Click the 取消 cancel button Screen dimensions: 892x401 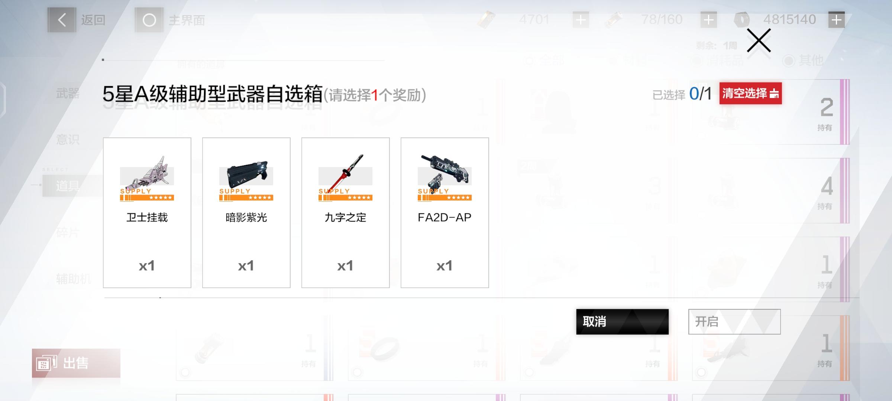pyautogui.click(x=622, y=322)
